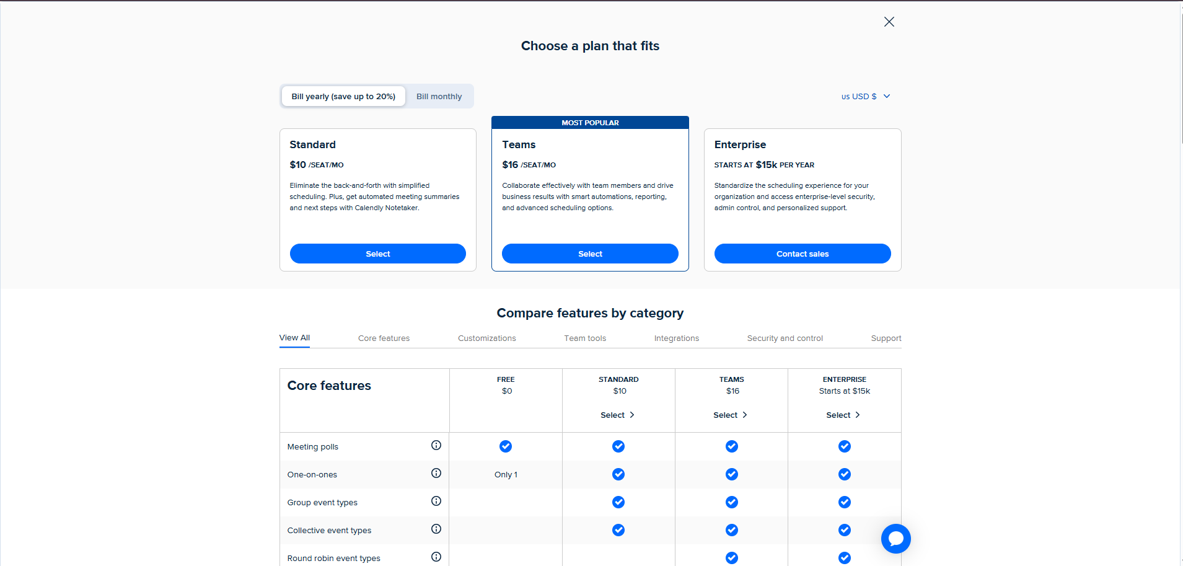
Task: Click the 'Group event types' row label
Action: tap(322, 502)
